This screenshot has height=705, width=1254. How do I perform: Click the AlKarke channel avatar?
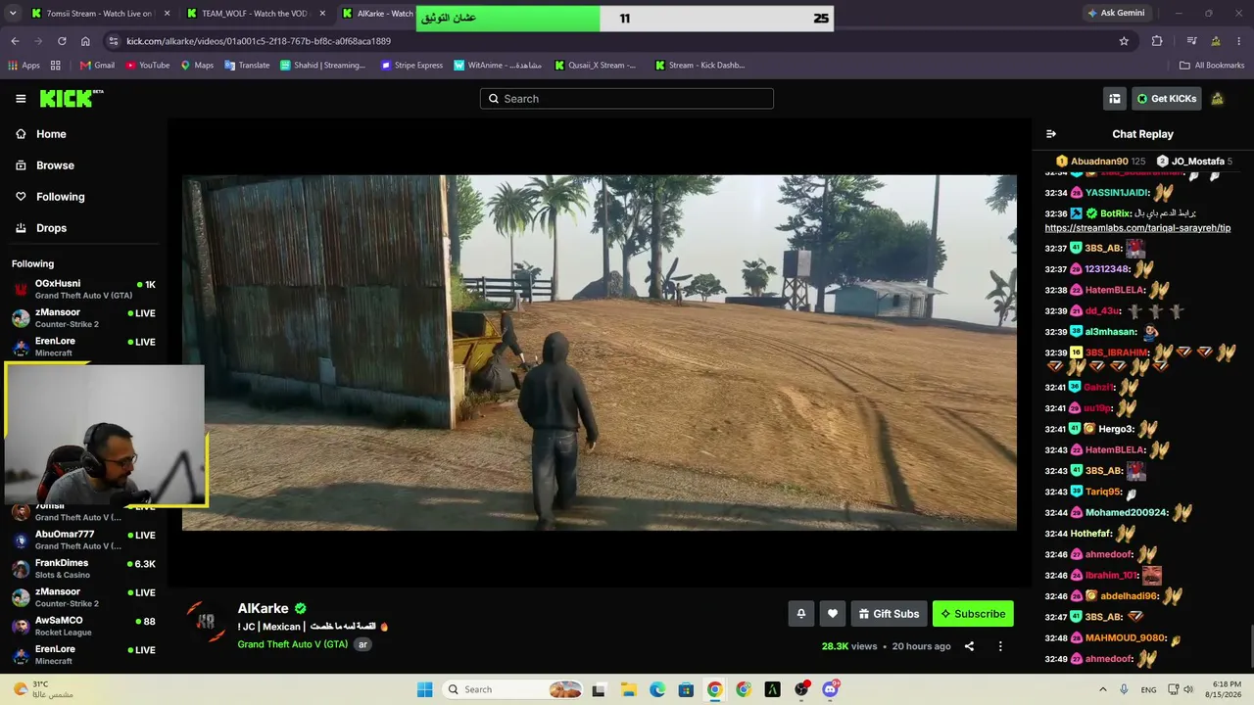207,621
